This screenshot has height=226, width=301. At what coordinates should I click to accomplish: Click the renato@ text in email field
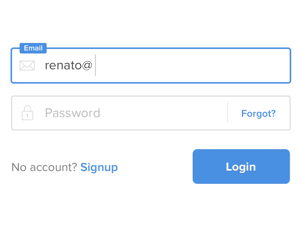(x=69, y=65)
